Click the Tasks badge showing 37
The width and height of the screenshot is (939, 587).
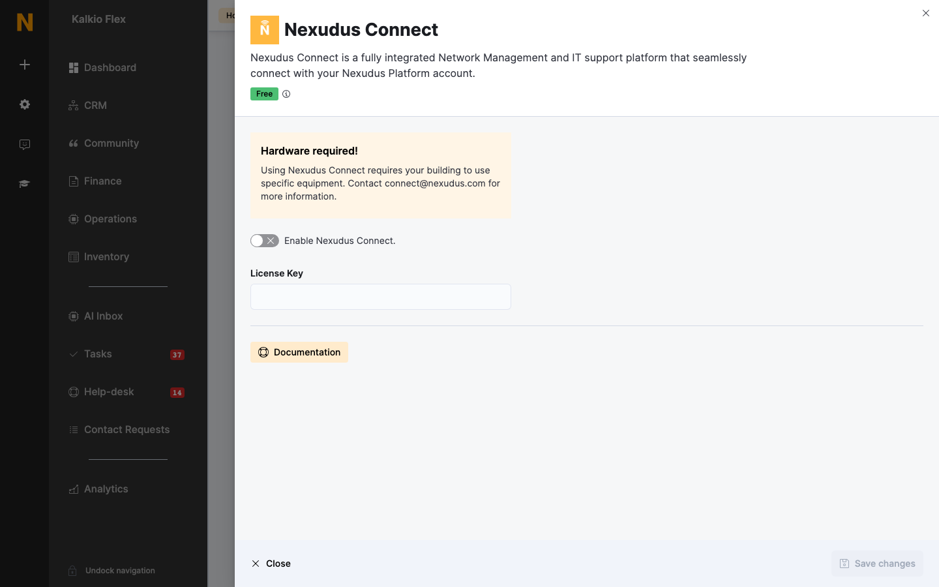coord(177,355)
